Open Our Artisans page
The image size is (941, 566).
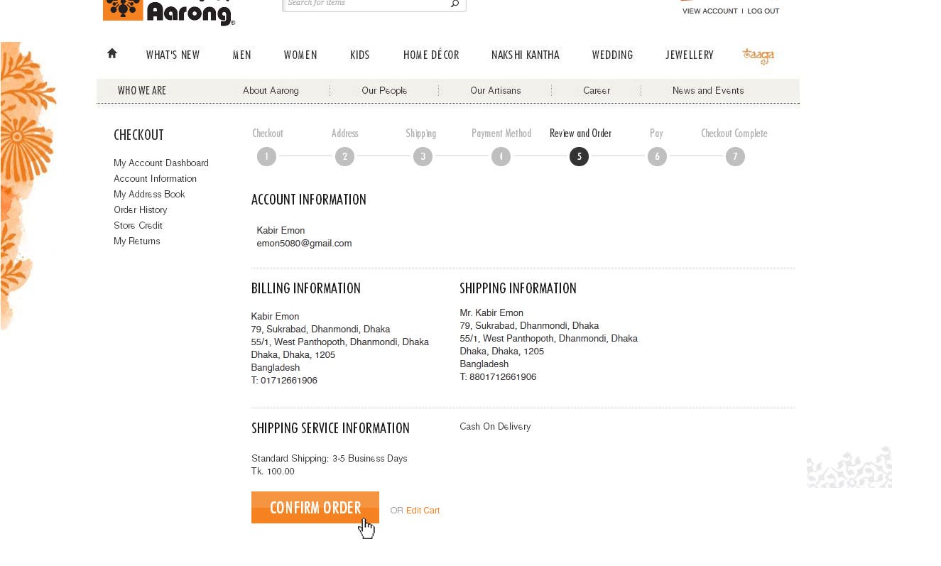point(496,91)
